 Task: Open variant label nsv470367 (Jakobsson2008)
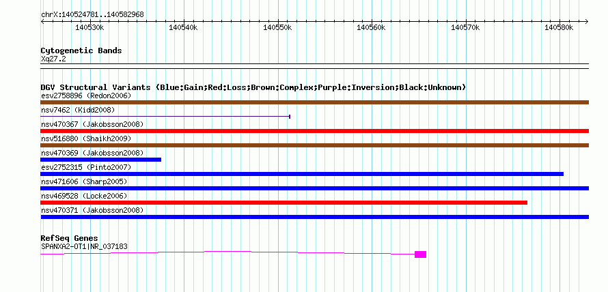tap(92, 124)
